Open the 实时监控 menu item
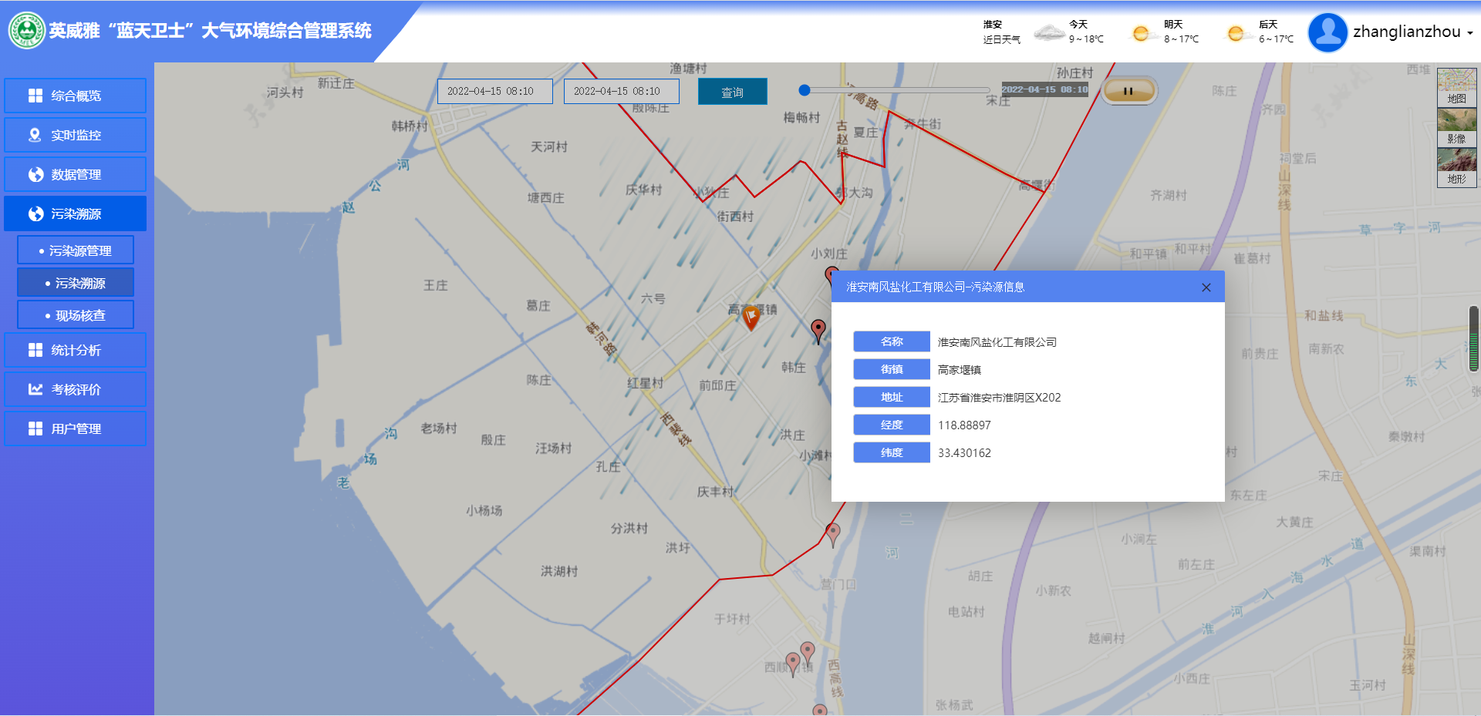Image resolution: width=1481 pixels, height=716 pixels. (x=75, y=135)
